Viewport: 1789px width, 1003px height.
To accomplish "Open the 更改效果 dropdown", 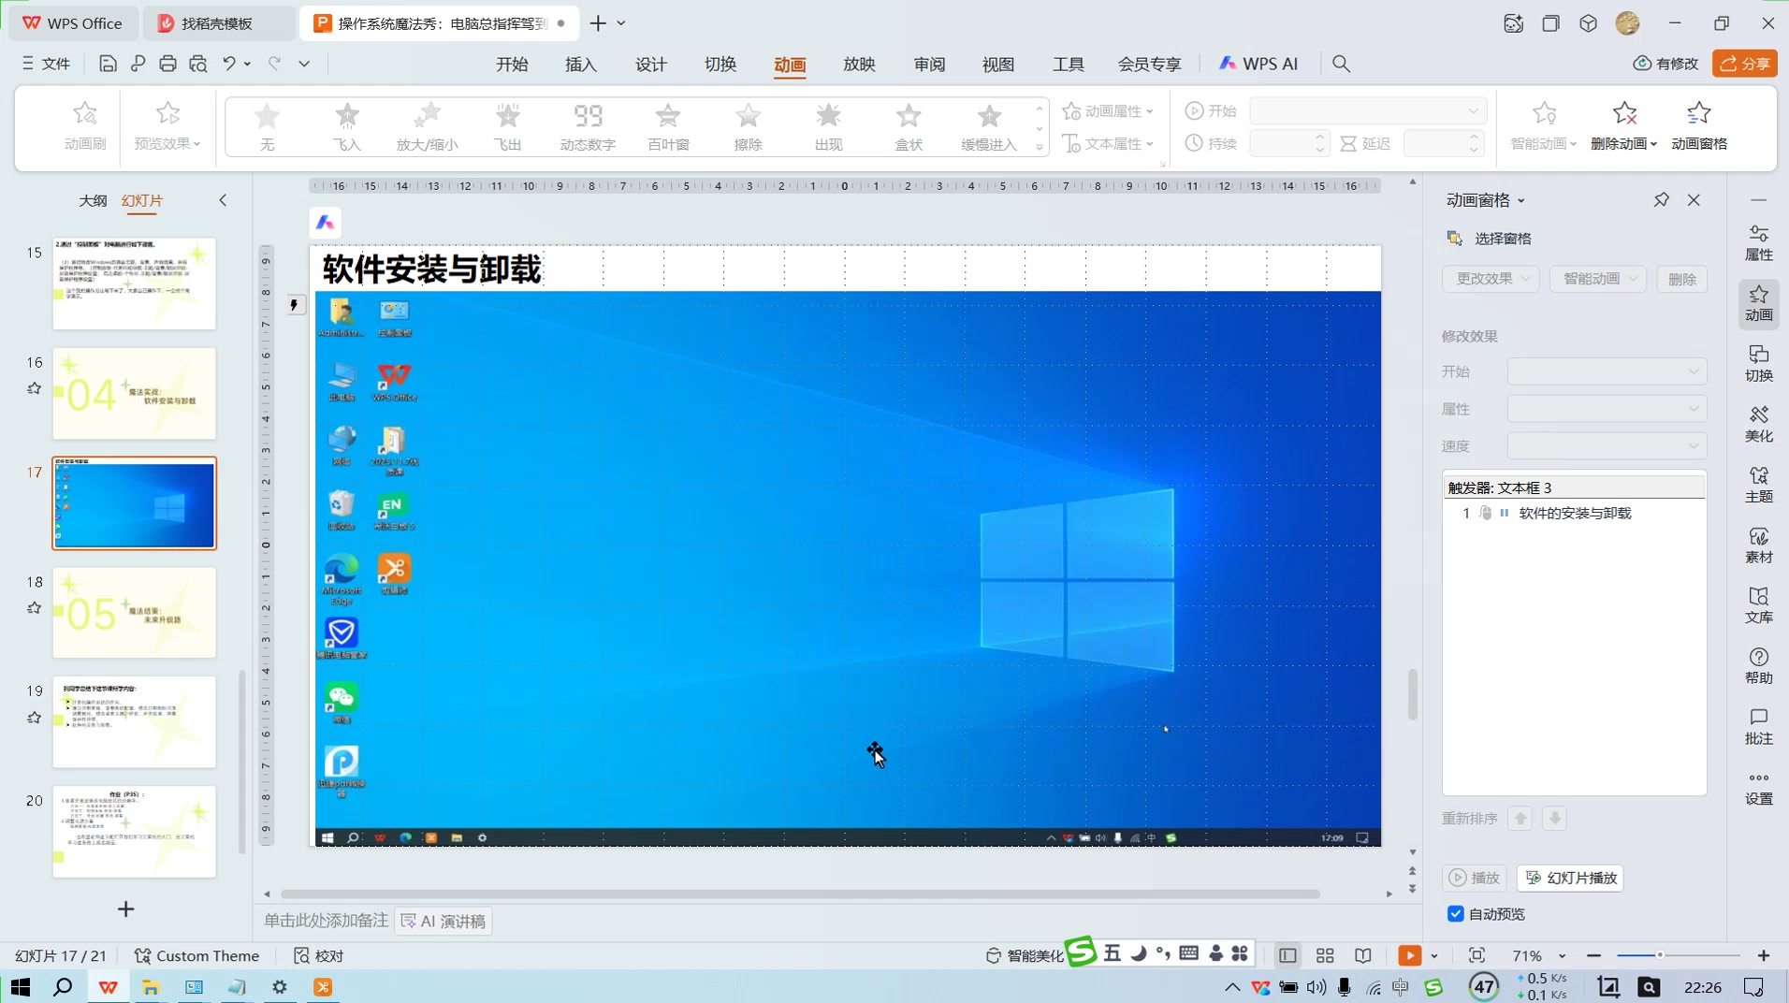I will pyautogui.click(x=1490, y=279).
